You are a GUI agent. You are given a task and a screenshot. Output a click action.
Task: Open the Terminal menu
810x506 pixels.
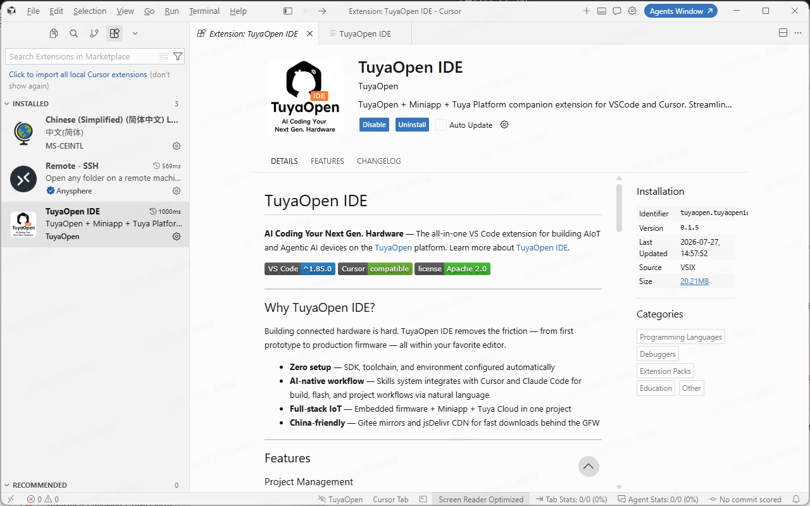[x=204, y=11]
